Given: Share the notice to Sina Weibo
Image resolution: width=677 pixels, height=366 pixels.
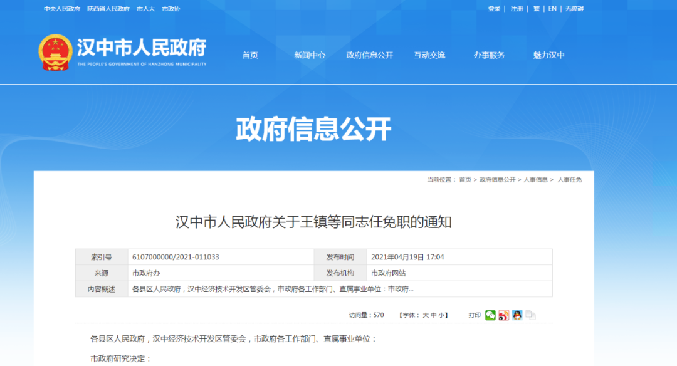Looking at the screenshot, I should (504, 315).
